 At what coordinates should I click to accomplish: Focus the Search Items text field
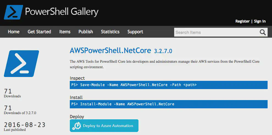tap(216, 32)
